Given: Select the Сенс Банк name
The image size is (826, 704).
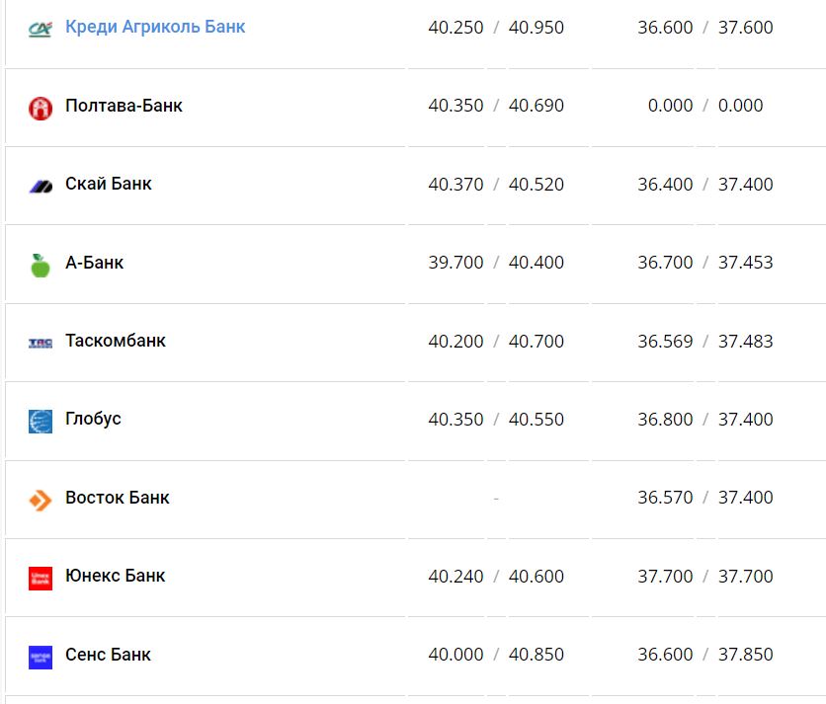Looking at the screenshot, I should pos(109,654).
